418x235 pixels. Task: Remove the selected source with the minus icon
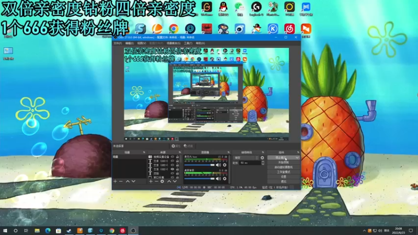pos(156,181)
